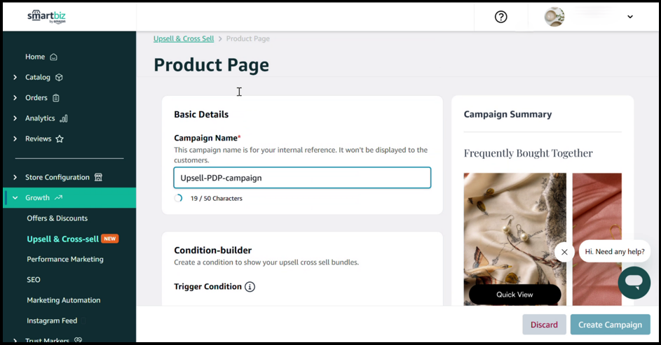The width and height of the screenshot is (661, 345).
Task: Click the help question mark icon
Action: point(500,17)
